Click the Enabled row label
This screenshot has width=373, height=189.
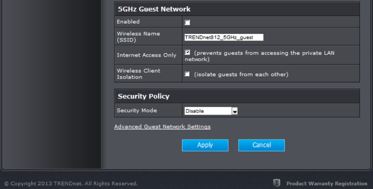point(128,22)
